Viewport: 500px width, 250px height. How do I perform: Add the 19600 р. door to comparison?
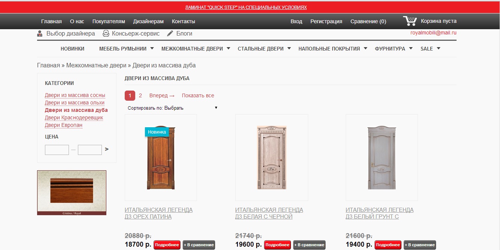(x=309, y=245)
